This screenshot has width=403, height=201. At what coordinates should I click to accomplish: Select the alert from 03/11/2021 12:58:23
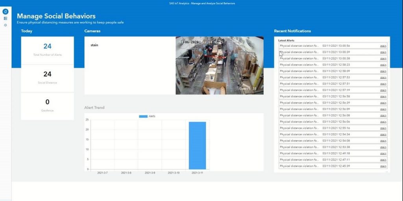click(333, 65)
